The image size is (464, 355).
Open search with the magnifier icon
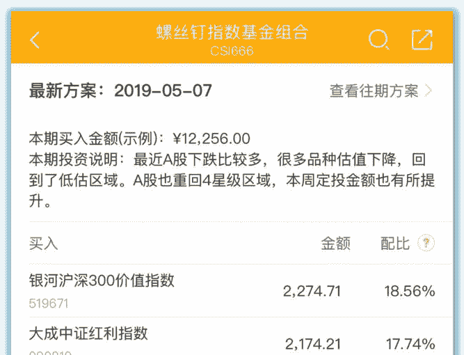coord(378,40)
